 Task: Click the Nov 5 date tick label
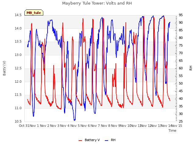[75, 126]
